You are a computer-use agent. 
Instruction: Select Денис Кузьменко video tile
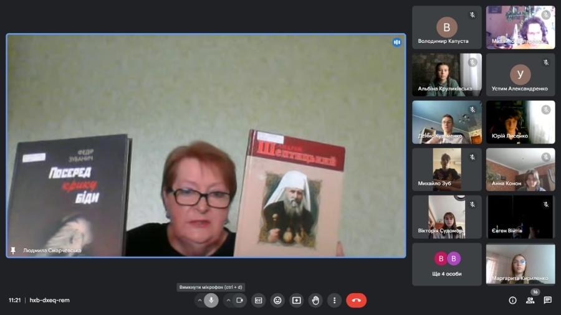[x=447, y=122]
